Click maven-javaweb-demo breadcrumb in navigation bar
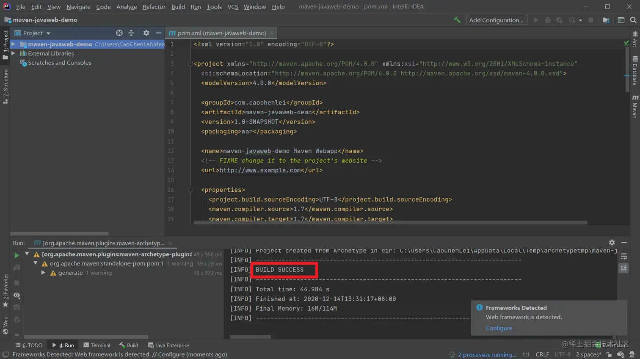The height and width of the screenshot is (359, 640). point(41,20)
